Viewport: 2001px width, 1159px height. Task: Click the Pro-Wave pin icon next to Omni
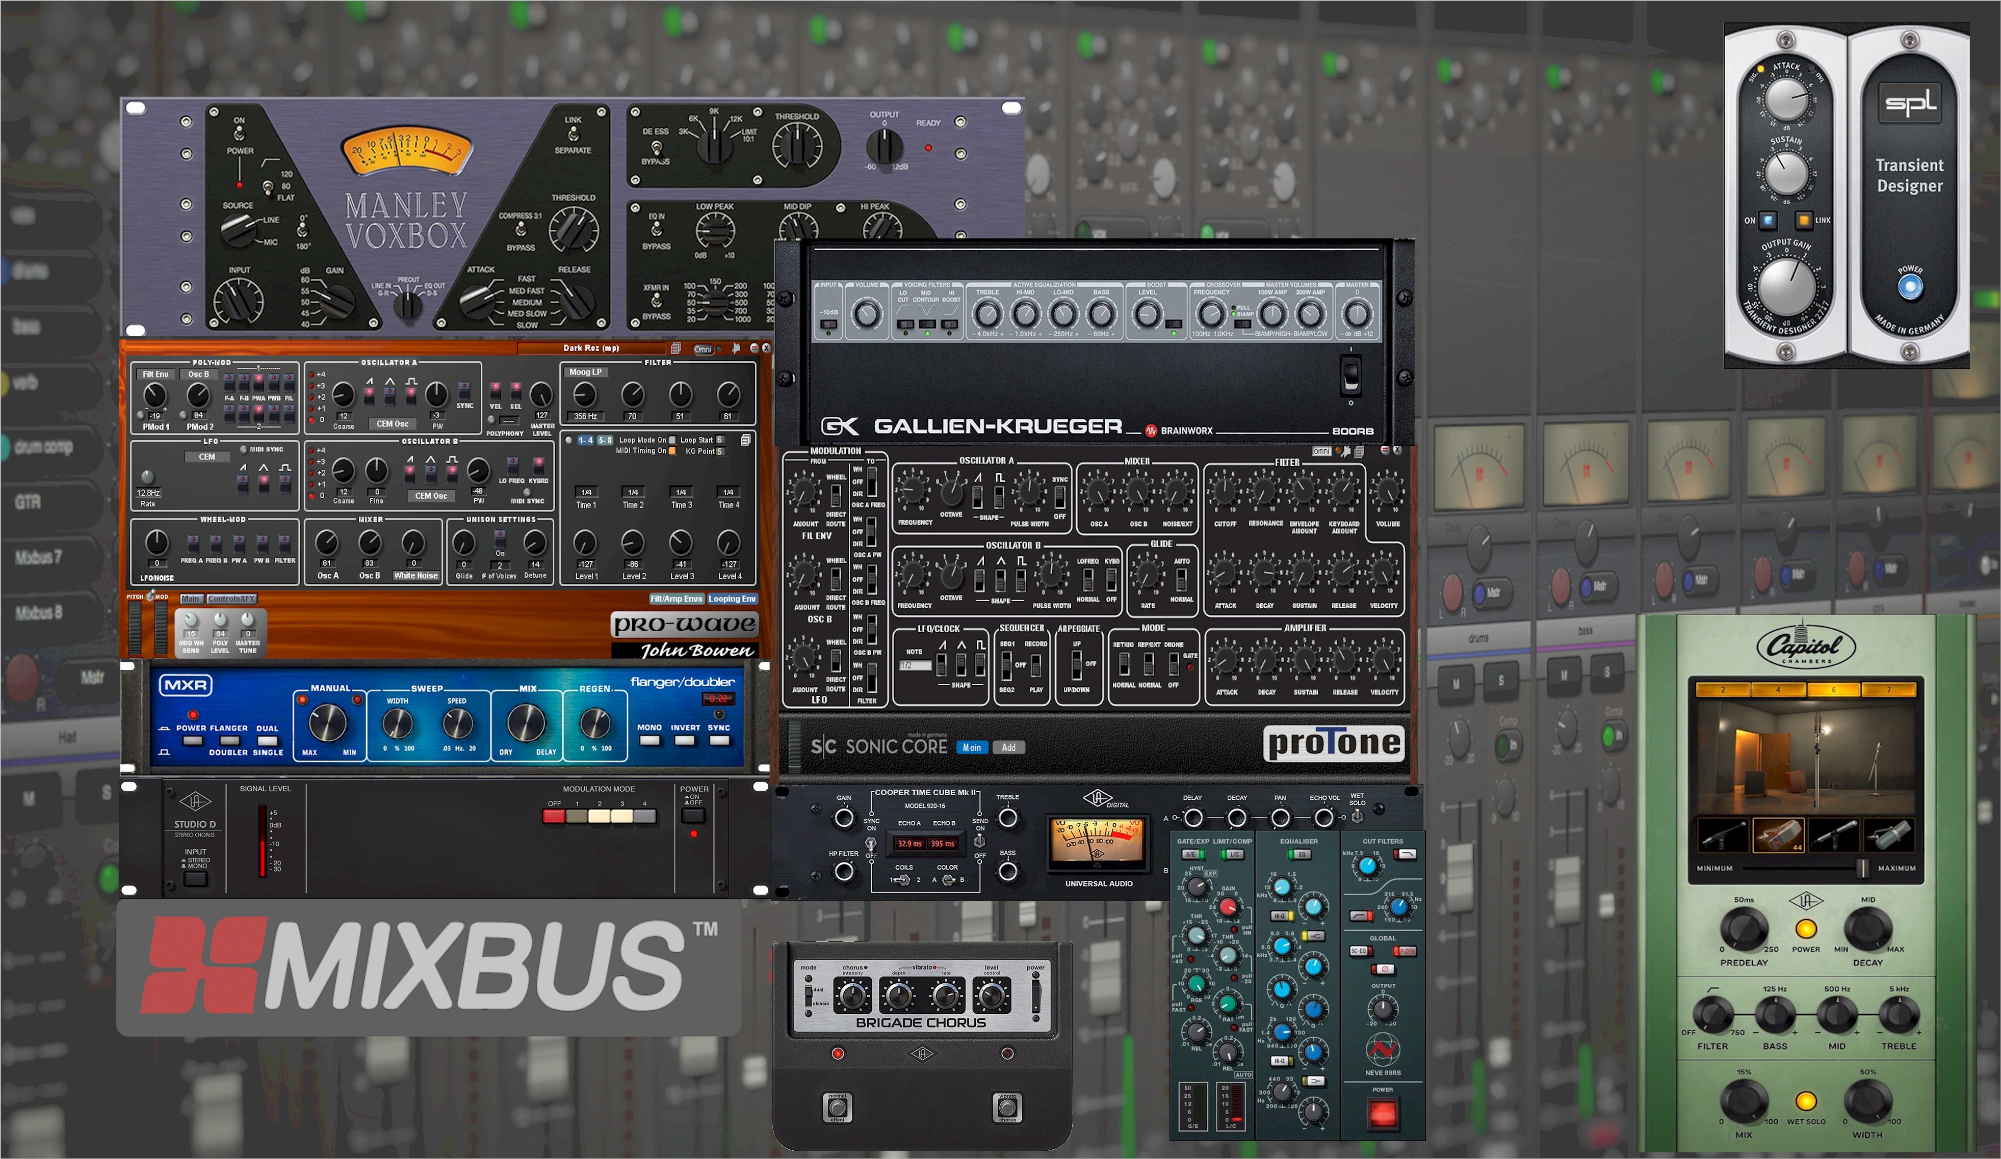pyautogui.click(x=736, y=348)
